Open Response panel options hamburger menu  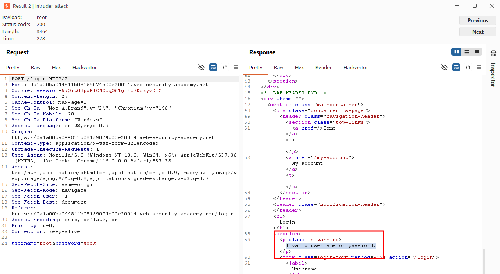(479, 67)
